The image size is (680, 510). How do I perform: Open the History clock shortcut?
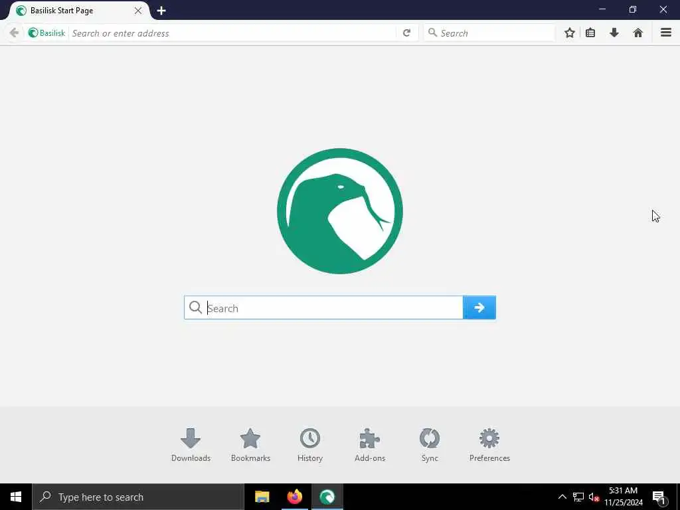pos(310,445)
